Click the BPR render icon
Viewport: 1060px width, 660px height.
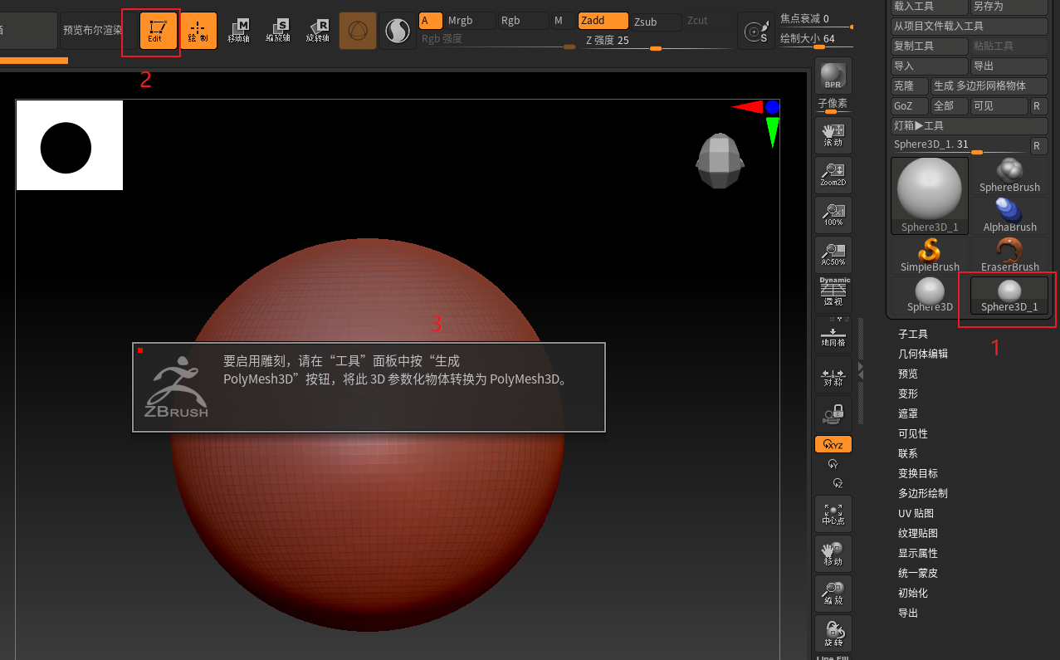pos(833,76)
